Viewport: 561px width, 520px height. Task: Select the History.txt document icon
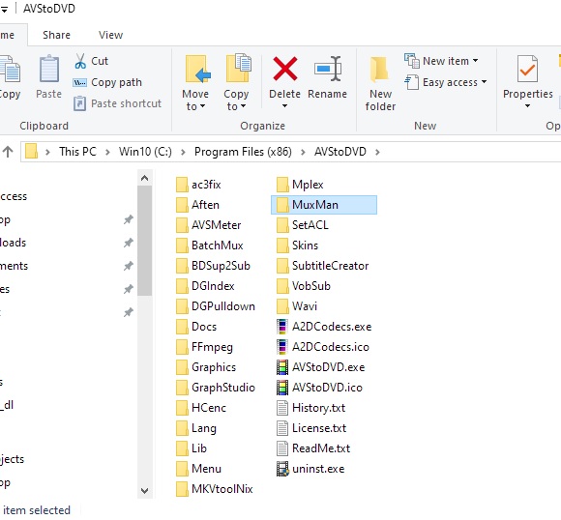coord(282,408)
